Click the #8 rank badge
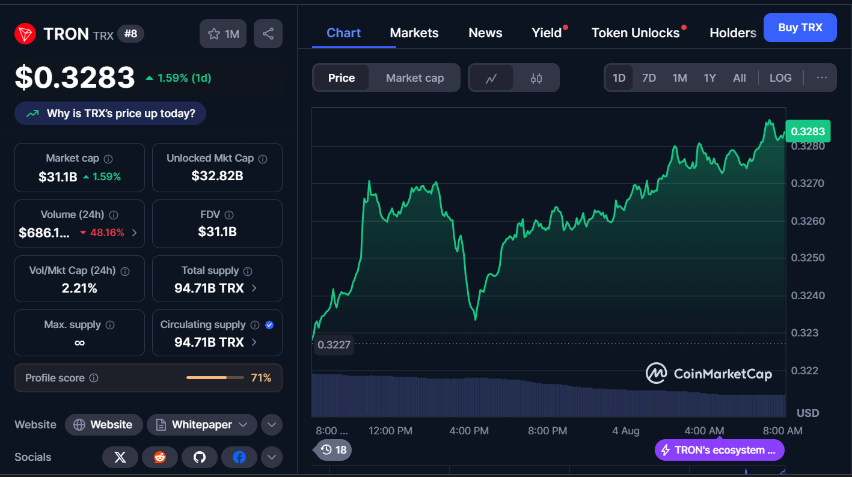The image size is (852, 477). click(x=130, y=34)
